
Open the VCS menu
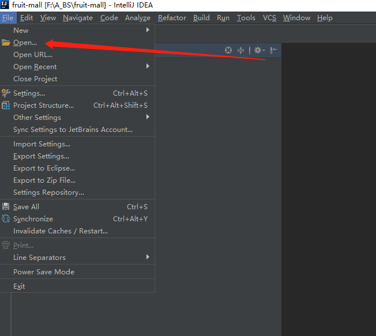click(269, 18)
